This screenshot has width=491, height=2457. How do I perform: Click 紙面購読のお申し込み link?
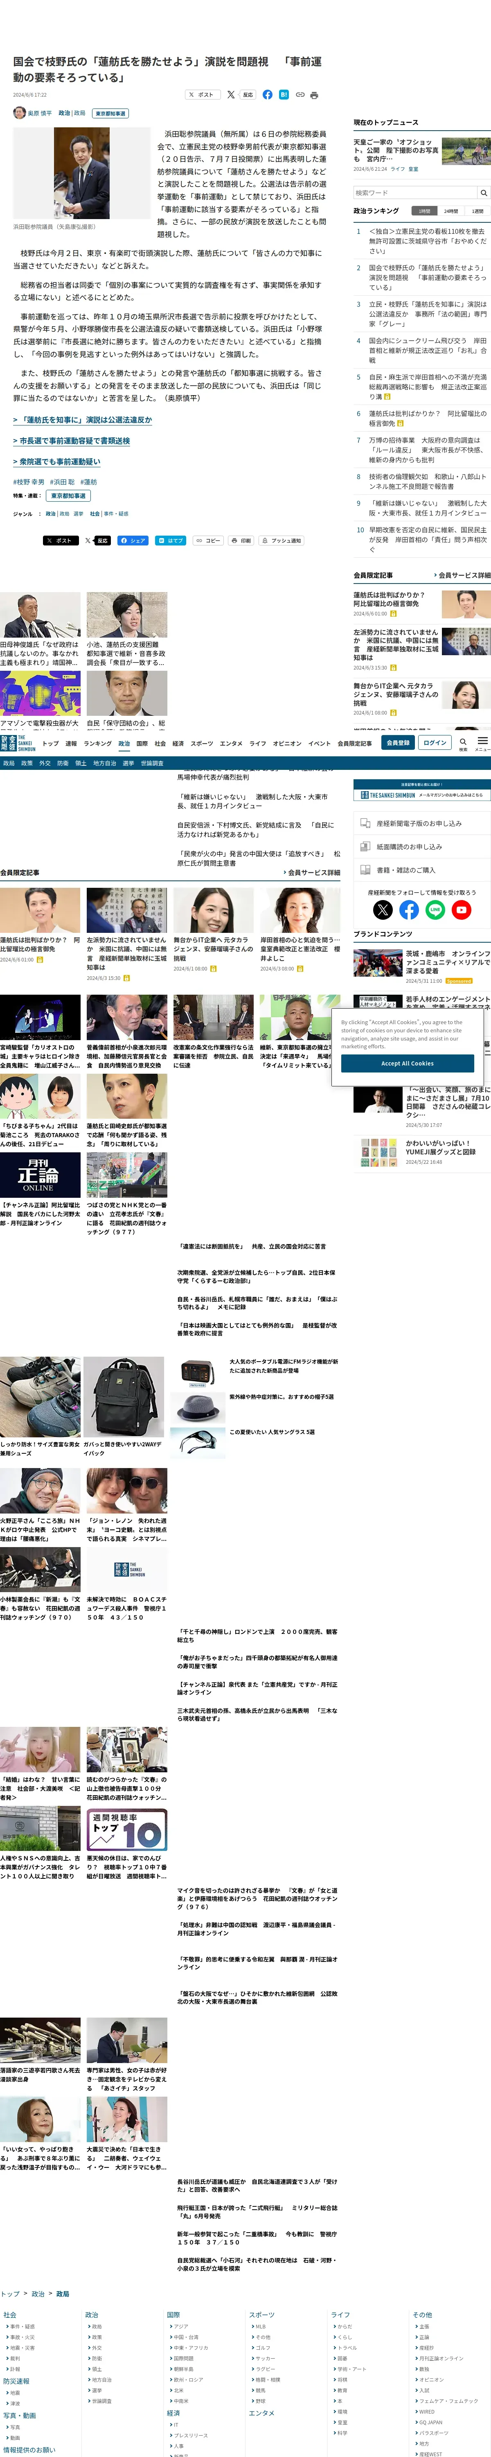pos(421,846)
